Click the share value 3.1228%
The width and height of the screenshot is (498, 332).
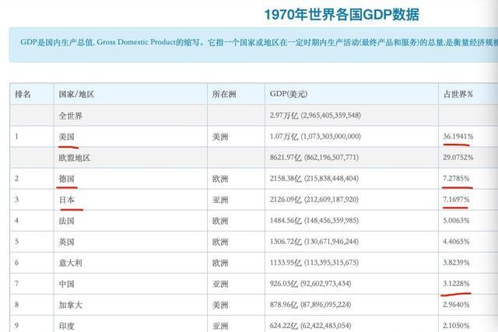click(x=456, y=284)
